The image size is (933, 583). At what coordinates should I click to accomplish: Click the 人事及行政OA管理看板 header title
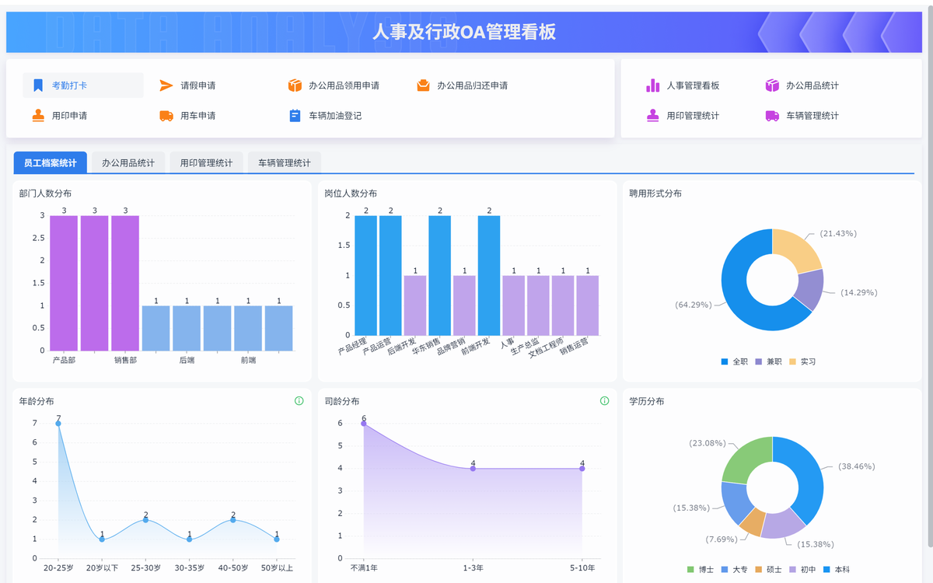click(x=464, y=33)
